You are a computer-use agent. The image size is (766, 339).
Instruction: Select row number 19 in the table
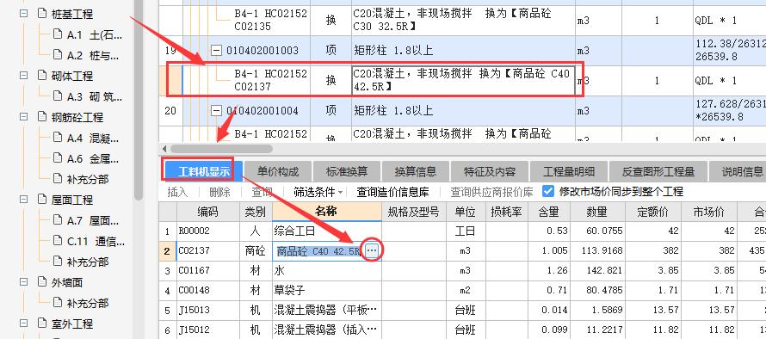pyautogui.click(x=170, y=50)
